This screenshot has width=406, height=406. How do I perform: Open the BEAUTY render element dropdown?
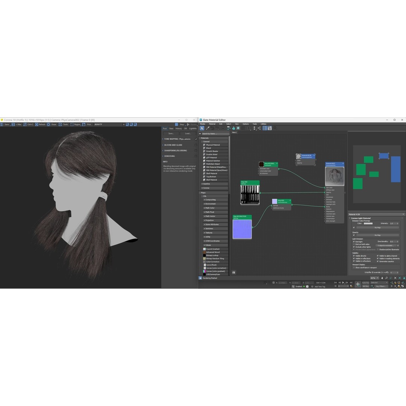click(x=123, y=124)
